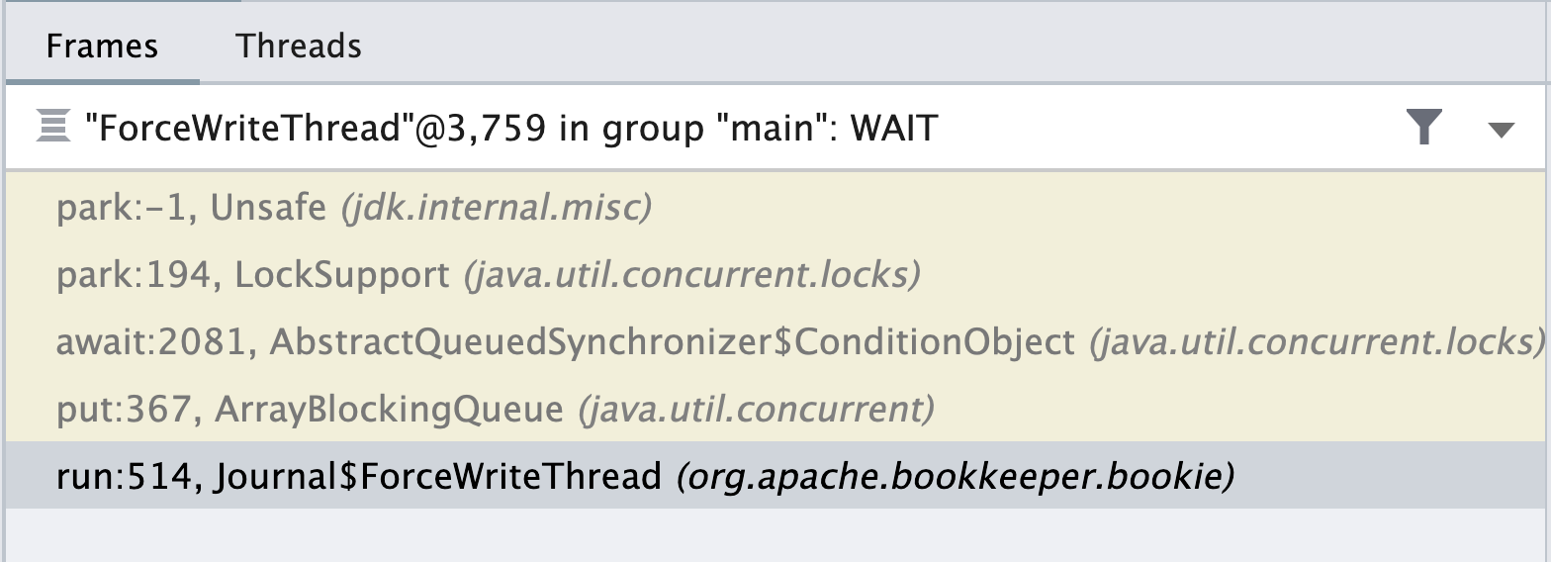This screenshot has width=1551, height=562.
Task: Select the park:-1, Unsafe stack frame
Action: [x=775, y=207]
